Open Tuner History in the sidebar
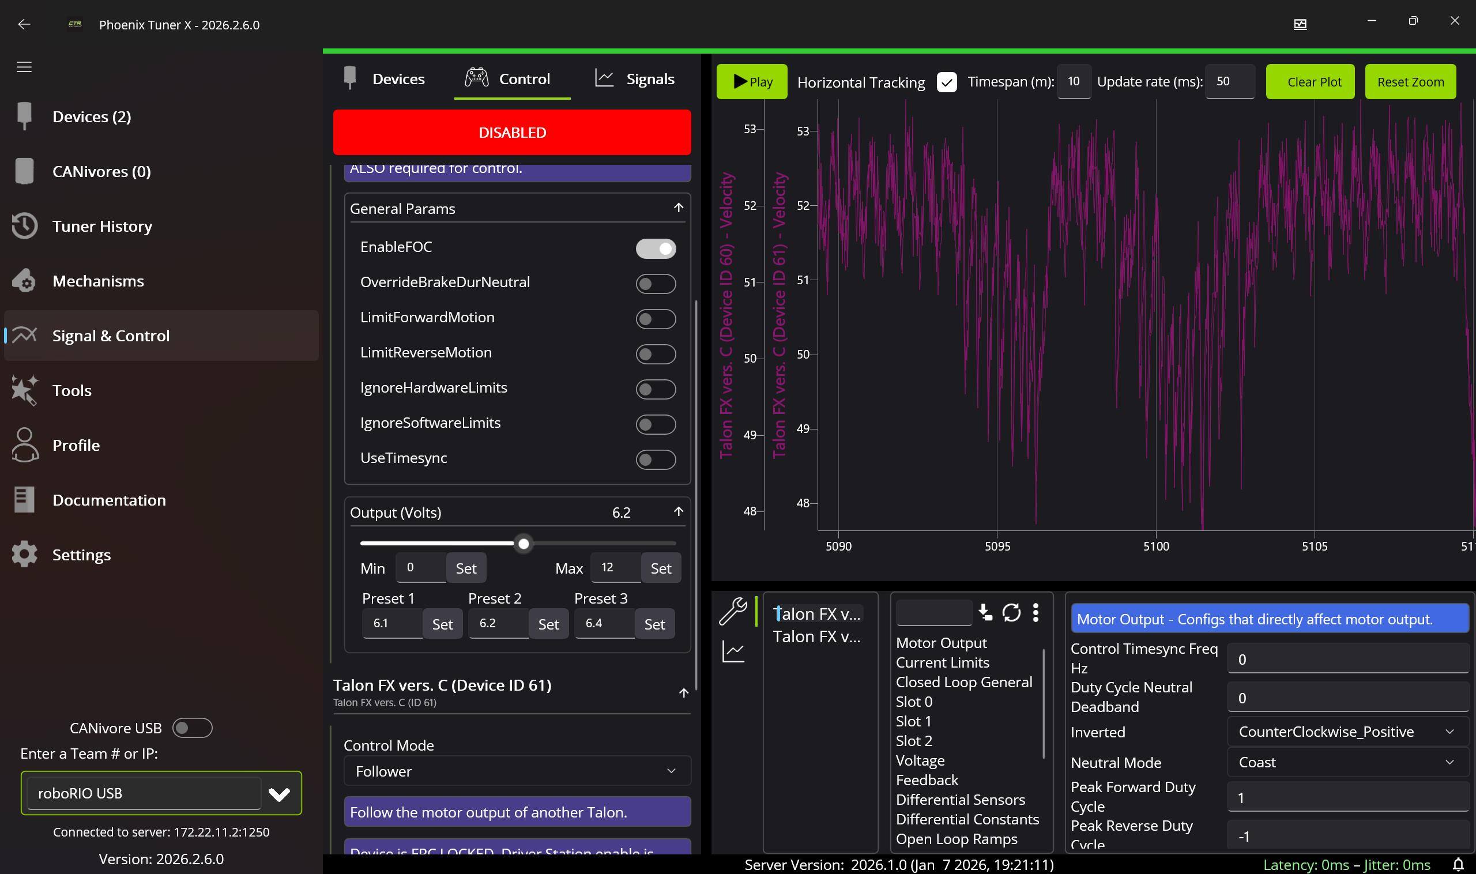This screenshot has width=1476, height=874. click(102, 226)
